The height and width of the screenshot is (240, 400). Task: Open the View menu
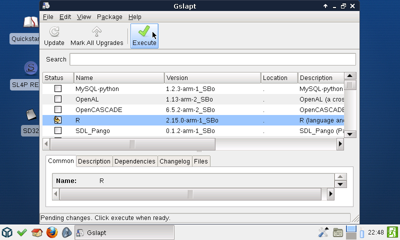coord(84,17)
